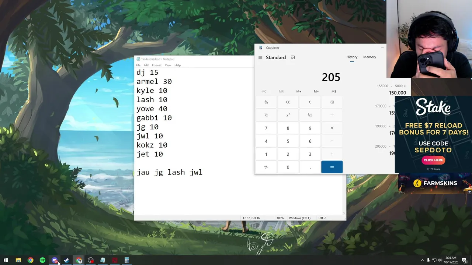Viewport: 472px width, 265px height.
Task: Open Notepad Format menu
Action: click(x=157, y=65)
